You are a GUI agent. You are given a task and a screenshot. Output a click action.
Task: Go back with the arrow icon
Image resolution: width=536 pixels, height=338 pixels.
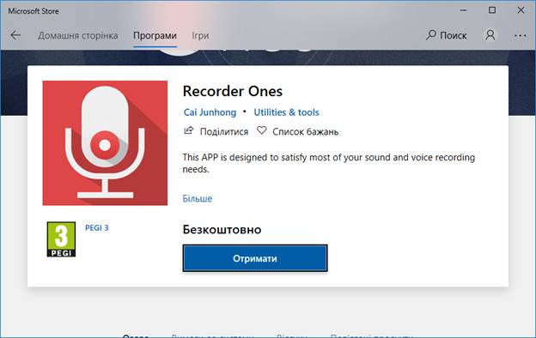(15, 35)
